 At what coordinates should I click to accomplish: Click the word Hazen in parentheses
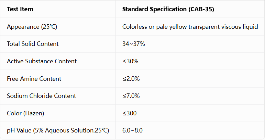click(34, 113)
